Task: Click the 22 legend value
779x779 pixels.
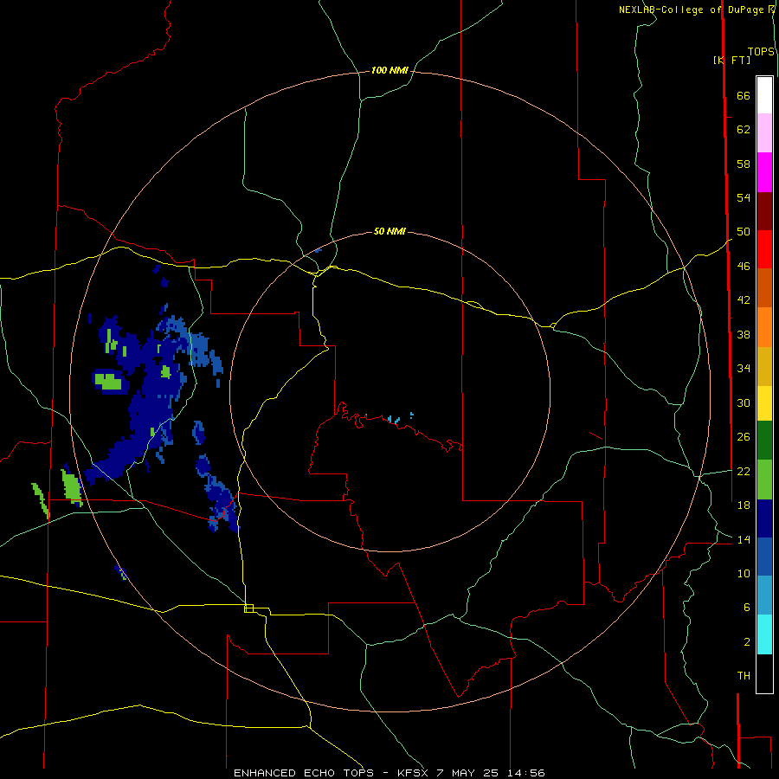Action: pyautogui.click(x=744, y=471)
